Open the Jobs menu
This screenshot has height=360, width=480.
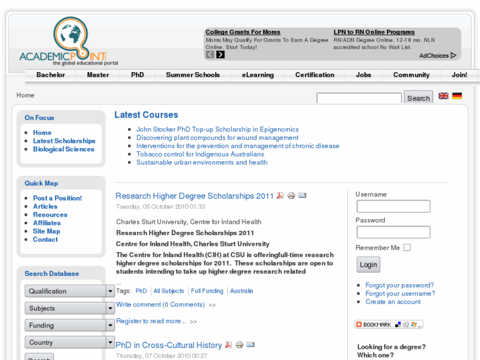363,75
